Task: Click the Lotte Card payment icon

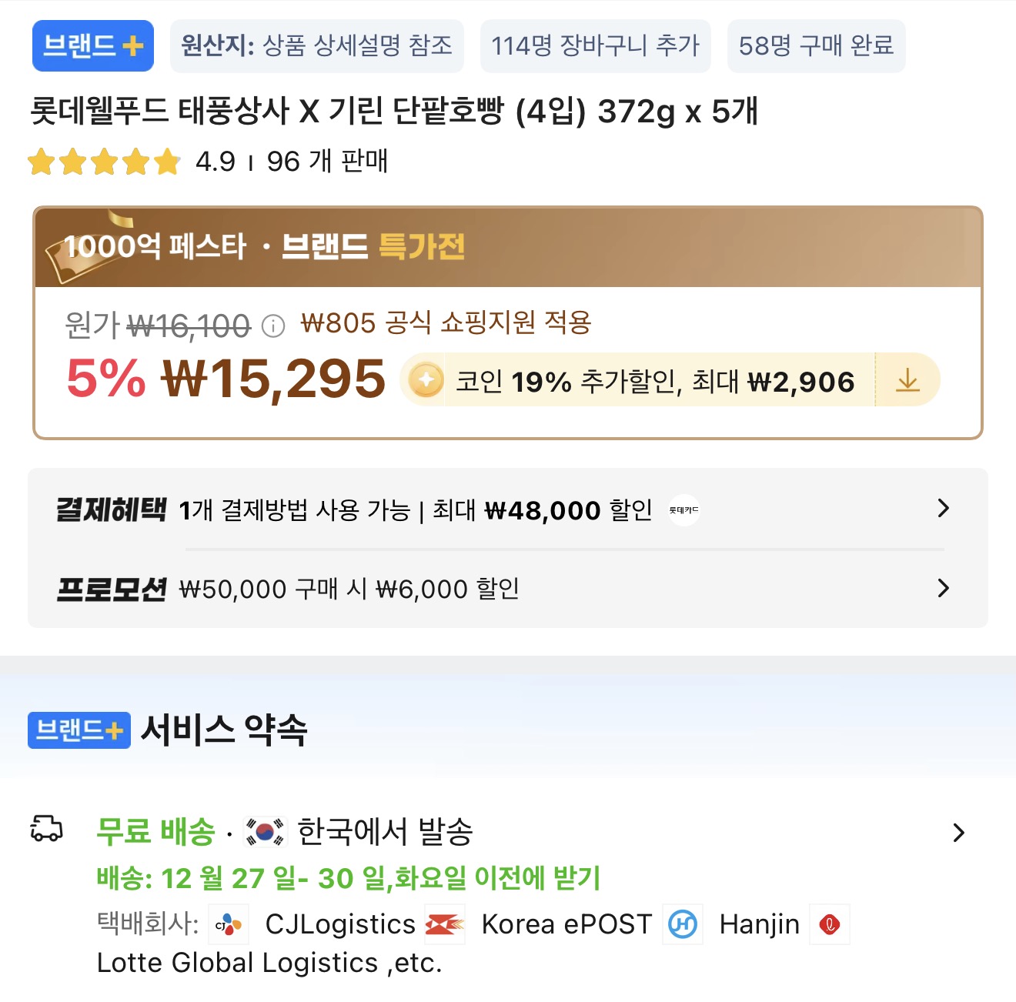Action: coord(683,509)
